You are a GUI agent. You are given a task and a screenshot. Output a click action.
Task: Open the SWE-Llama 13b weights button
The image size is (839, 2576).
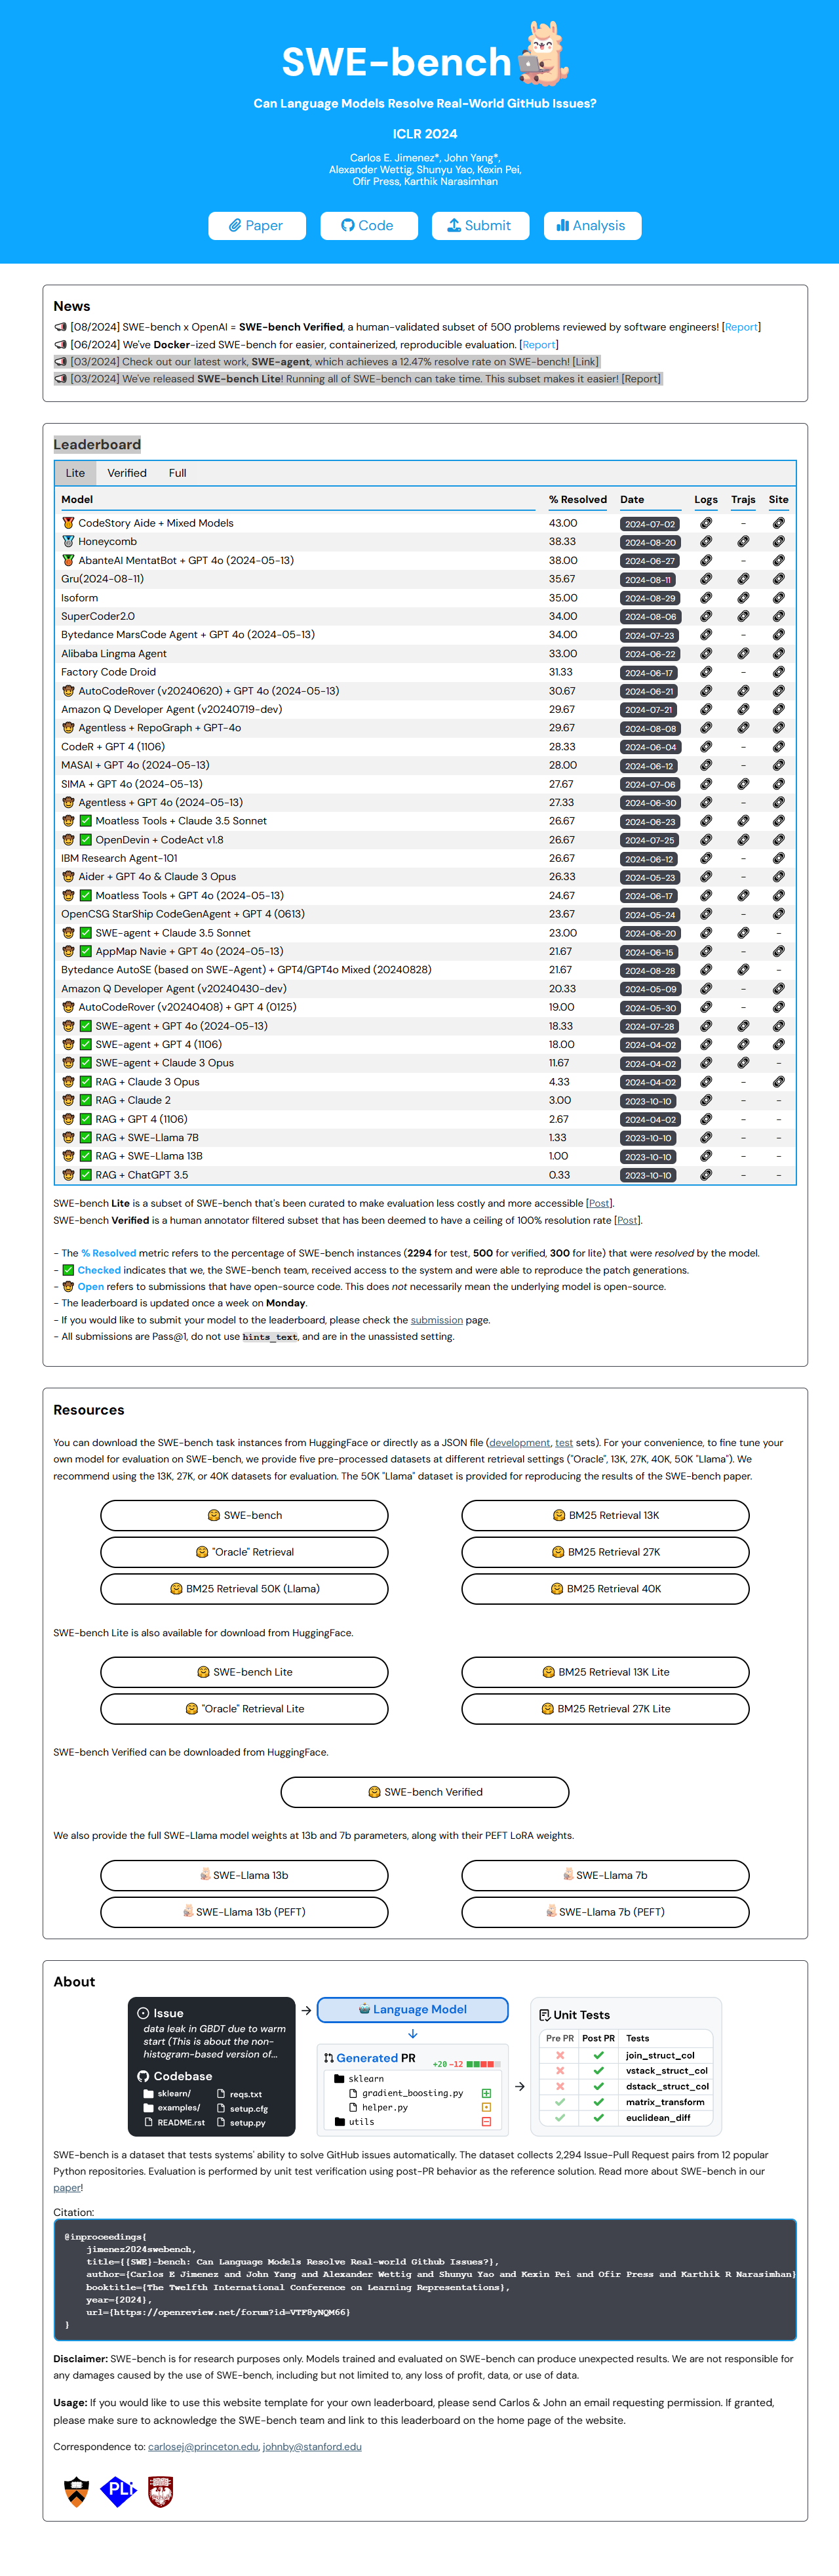(x=244, y=1875)
